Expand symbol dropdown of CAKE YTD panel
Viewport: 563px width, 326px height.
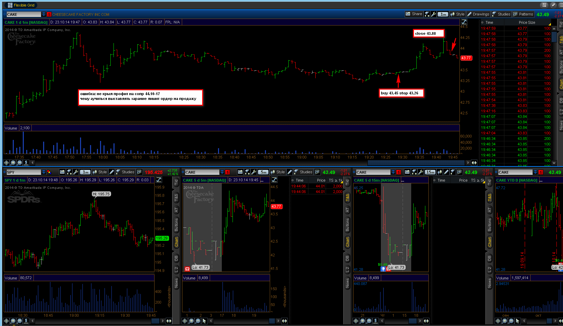(x=535, y=172)
